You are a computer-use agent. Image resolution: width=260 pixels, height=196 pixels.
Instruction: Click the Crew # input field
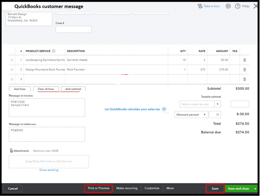[x=73, y=30]
